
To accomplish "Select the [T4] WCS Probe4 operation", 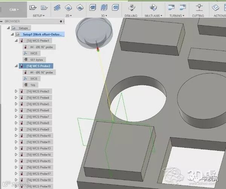I will click(35, 98).
